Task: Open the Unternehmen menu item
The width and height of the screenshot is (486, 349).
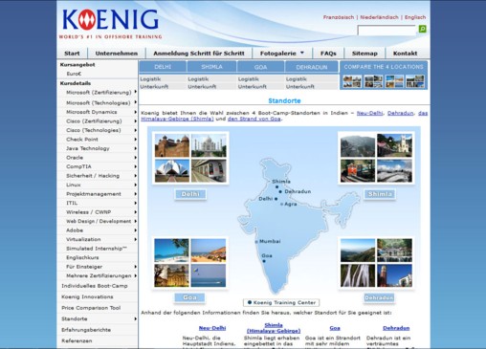Action: pos(117,54)
